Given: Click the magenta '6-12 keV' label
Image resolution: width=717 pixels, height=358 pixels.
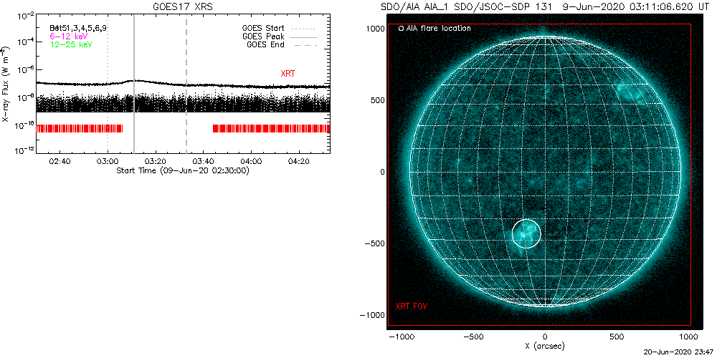Looking at the screenshot, I should point(69,36).
